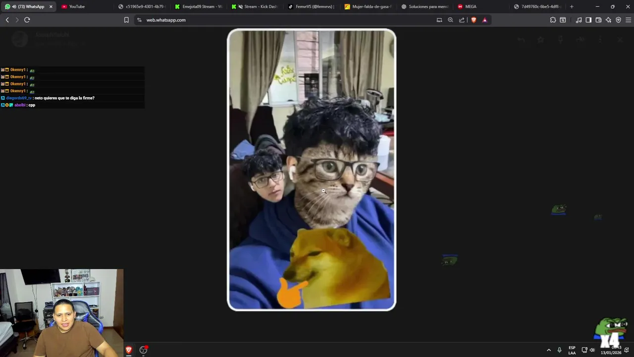This screenshot has width=634, height=357.
Task: Open the browser hamburger main menu
Action: (629, 20)
